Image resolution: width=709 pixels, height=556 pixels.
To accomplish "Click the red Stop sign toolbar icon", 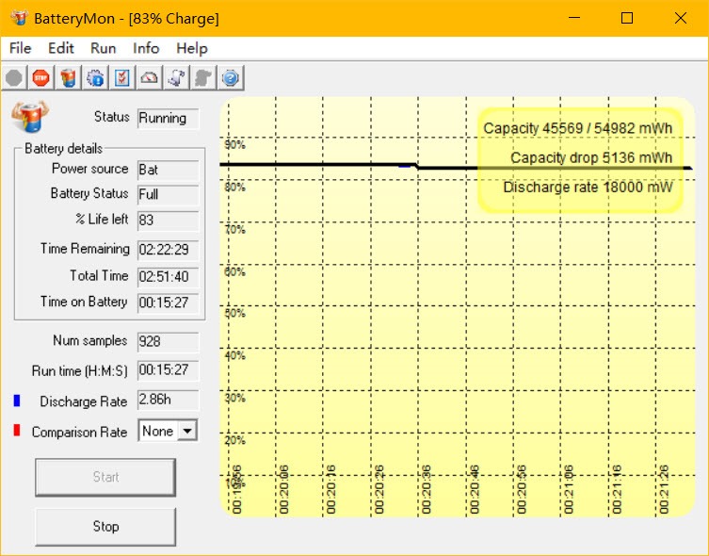I will [x=40, y=78].
